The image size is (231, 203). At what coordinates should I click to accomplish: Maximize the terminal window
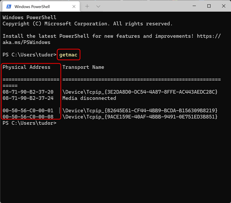coord(209,6)
